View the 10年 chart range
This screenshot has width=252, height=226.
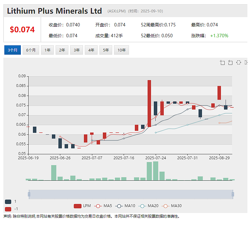tap(121, 50)
